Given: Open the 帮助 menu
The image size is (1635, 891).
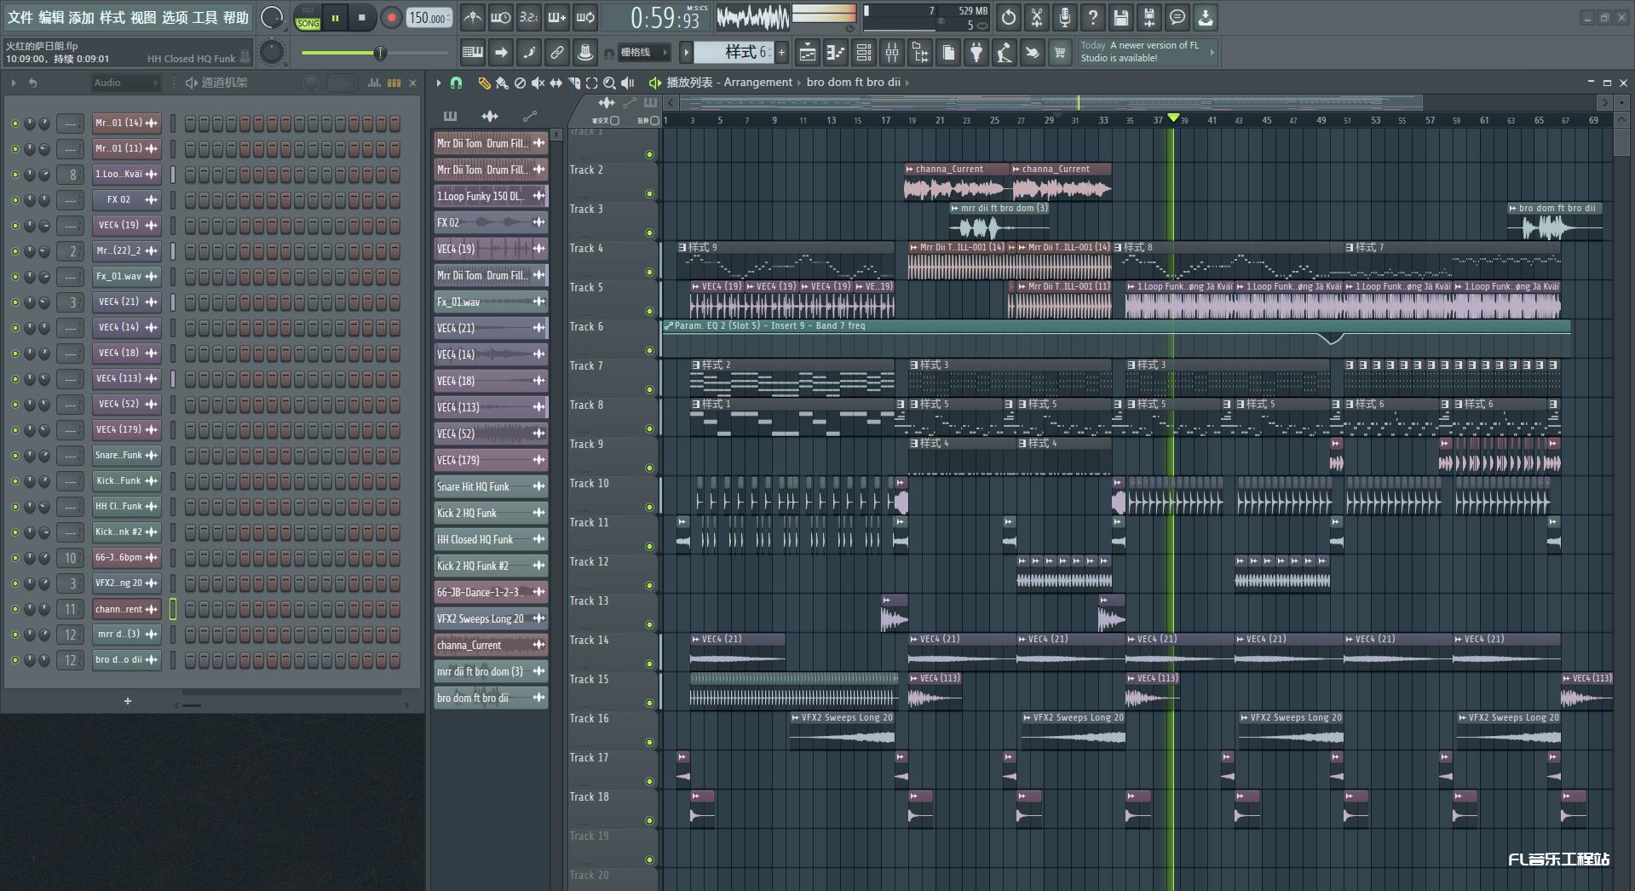Looking at the screenshot, I should point(235,17).
